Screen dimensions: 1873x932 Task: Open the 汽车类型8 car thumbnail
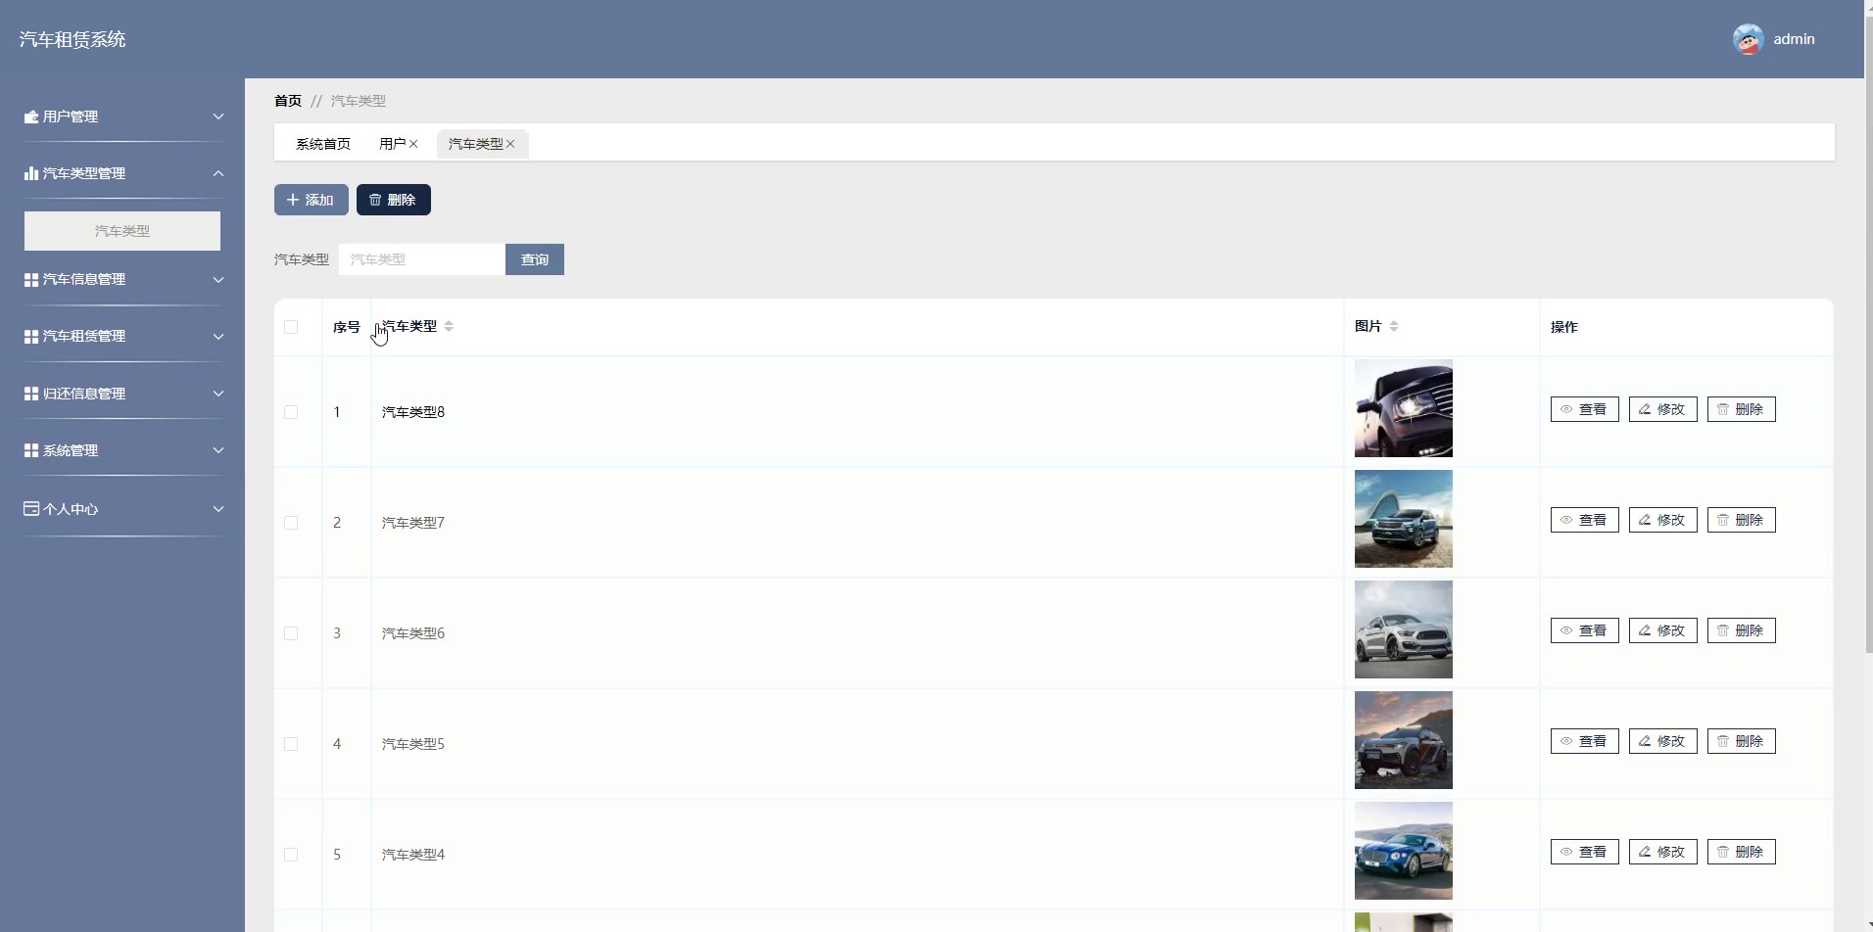(x=1404, y=408)
